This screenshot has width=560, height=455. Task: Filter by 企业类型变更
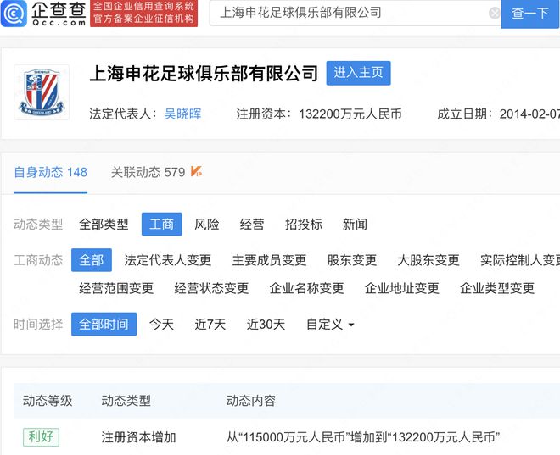pyautogui.click(x=497, y=288)
